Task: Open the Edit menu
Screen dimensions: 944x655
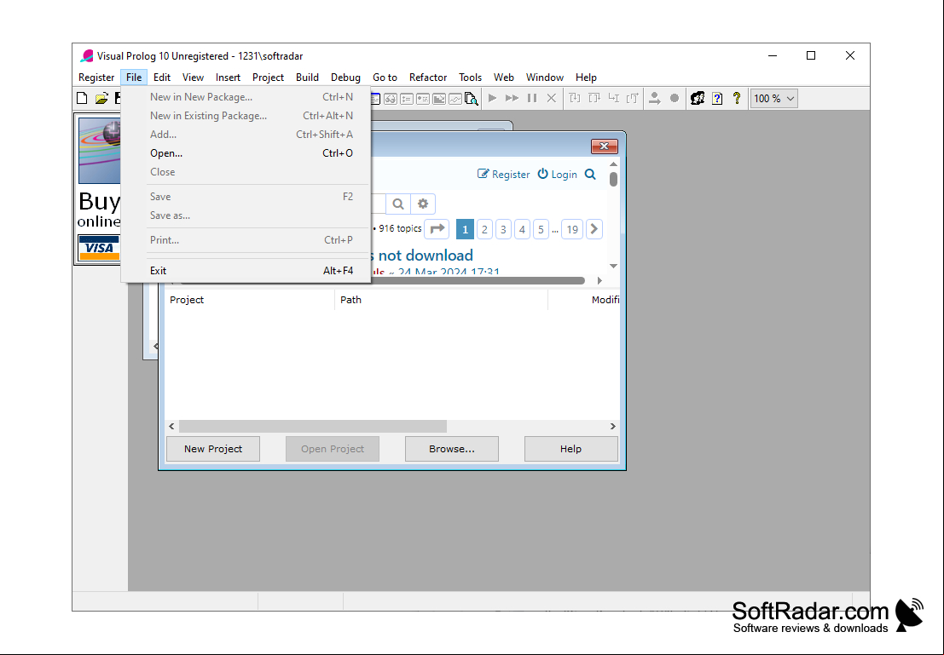Action: click(162, 77)
